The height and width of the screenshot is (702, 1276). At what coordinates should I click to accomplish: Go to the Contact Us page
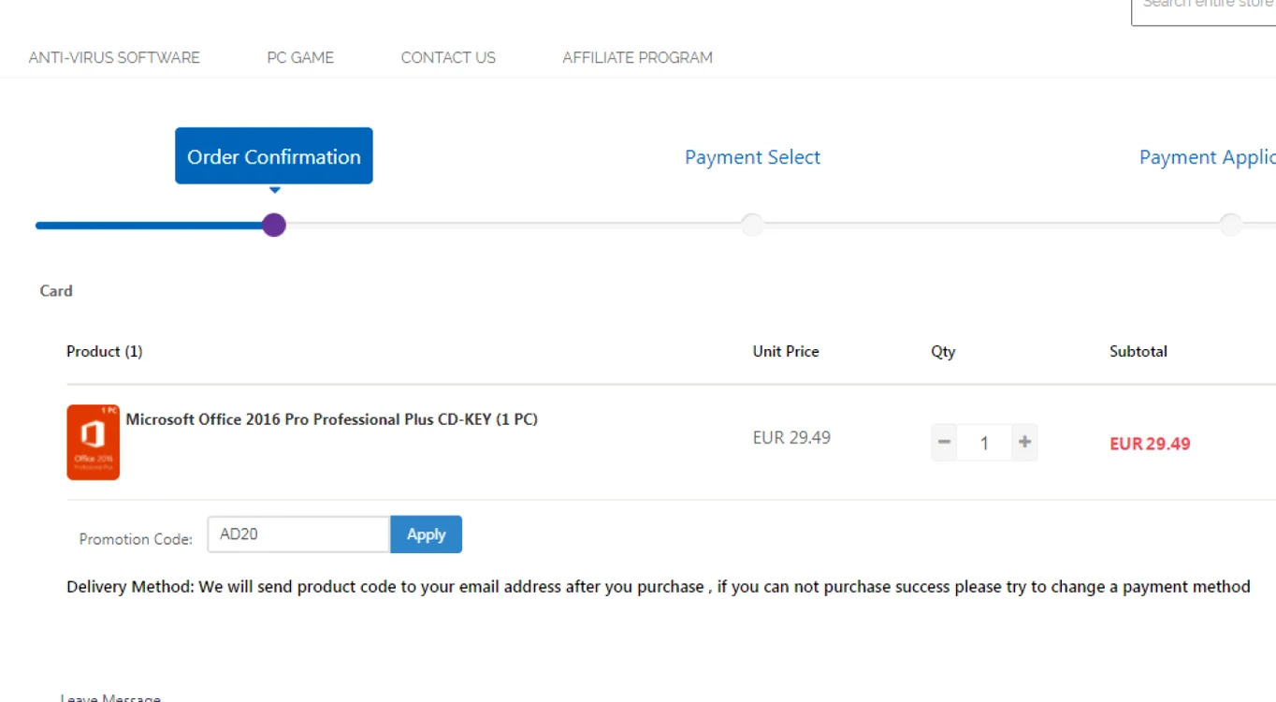[448, 57]
